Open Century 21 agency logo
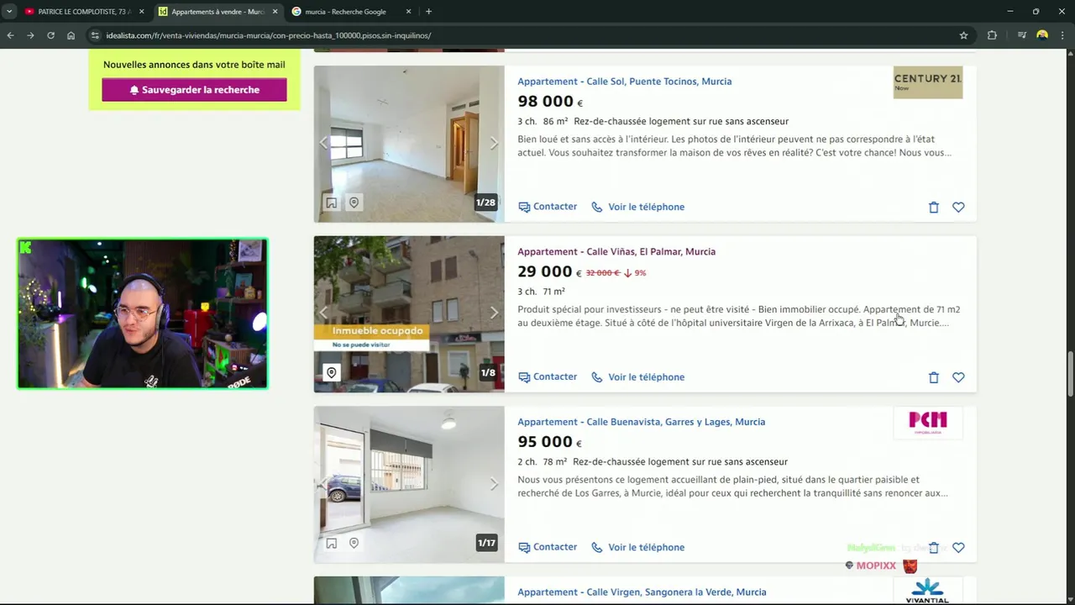Screen dimensions: 1075x605 [x=928, y=82]
